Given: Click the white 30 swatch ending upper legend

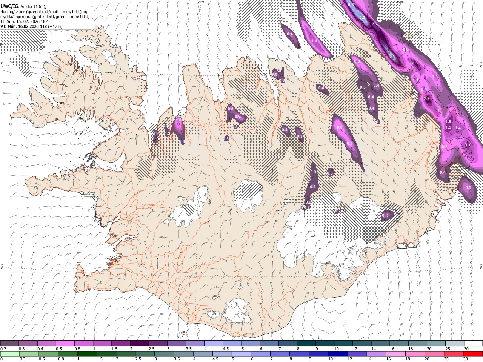Looking at the screenshot, I should coord(474,344).
